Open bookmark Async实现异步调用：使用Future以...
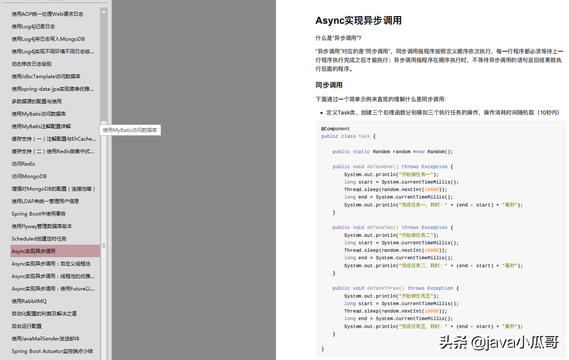The width and height of the screenshot is (569, 360). tap(53, 288)
